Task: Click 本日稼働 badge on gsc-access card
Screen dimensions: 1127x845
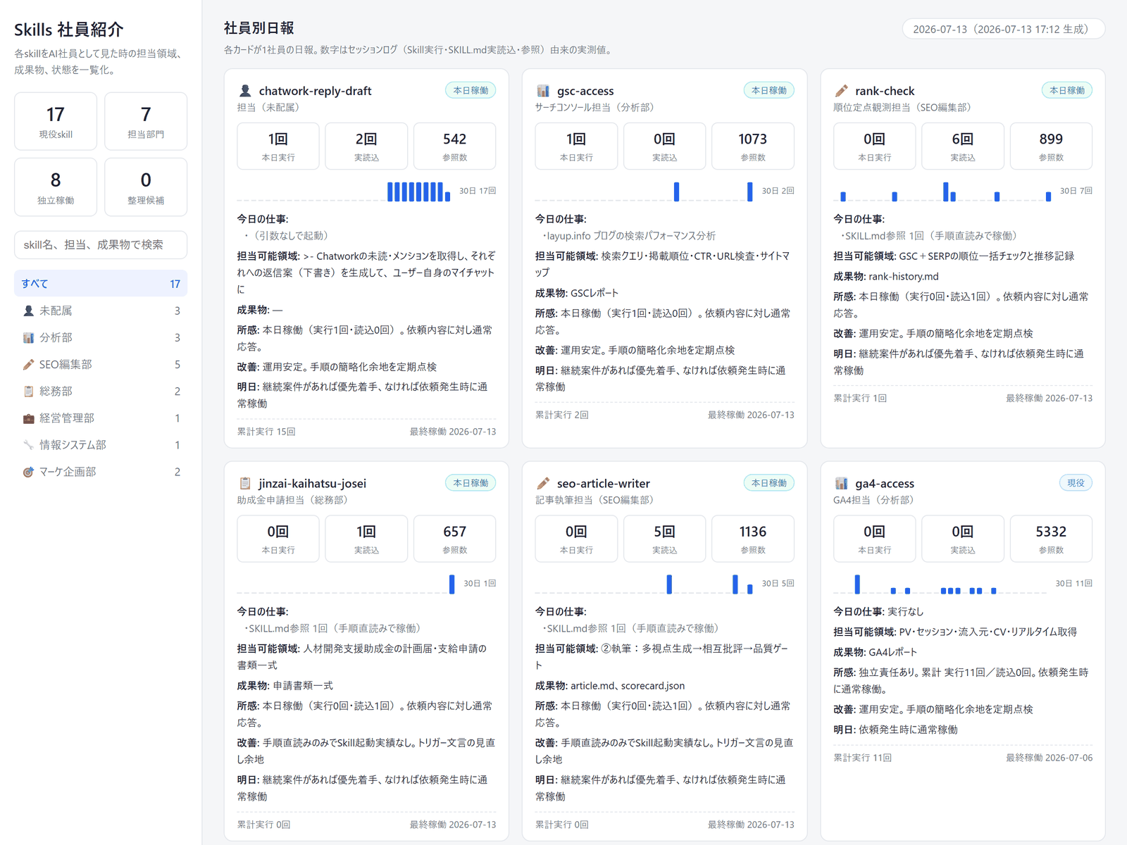Action: [x=769, y=90]
